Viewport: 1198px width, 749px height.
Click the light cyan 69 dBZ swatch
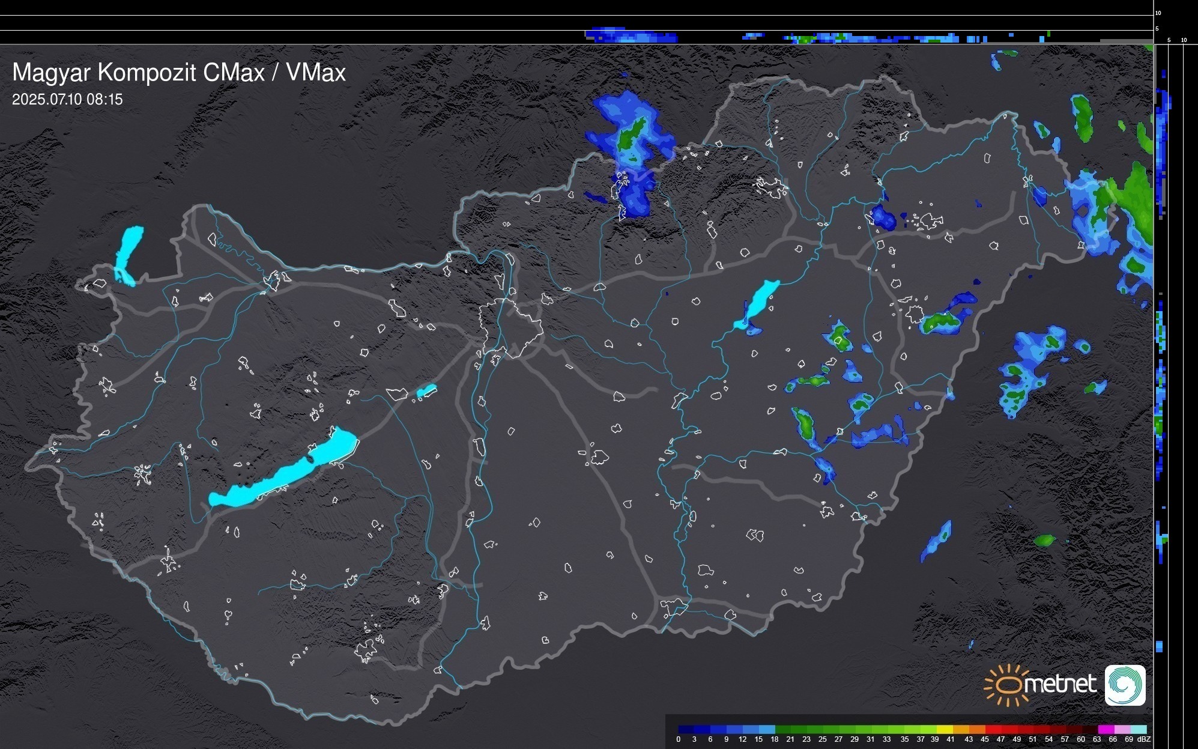click(1139, 729)
